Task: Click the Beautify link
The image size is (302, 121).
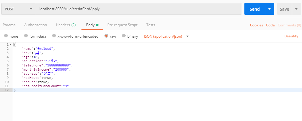Action: [x=291, y=36]
